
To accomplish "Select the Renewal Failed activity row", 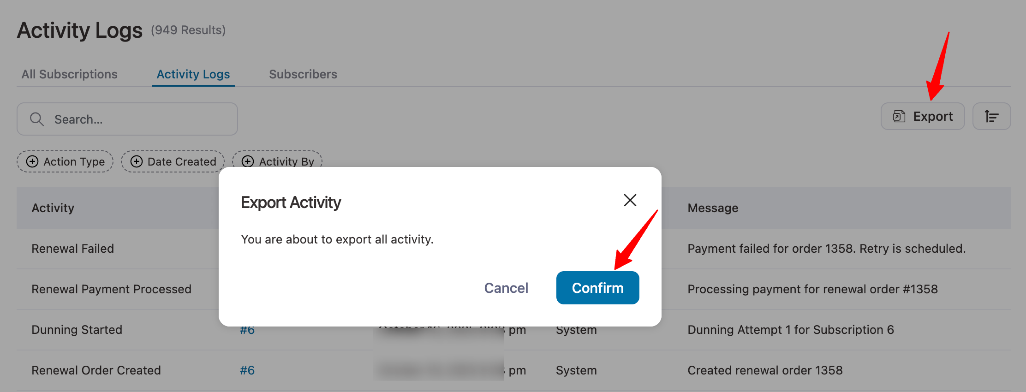I will click(72, 248).
